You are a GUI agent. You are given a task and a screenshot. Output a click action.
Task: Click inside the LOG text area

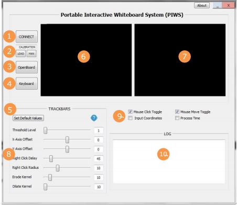pyautogui.click(x=169, y=161)
